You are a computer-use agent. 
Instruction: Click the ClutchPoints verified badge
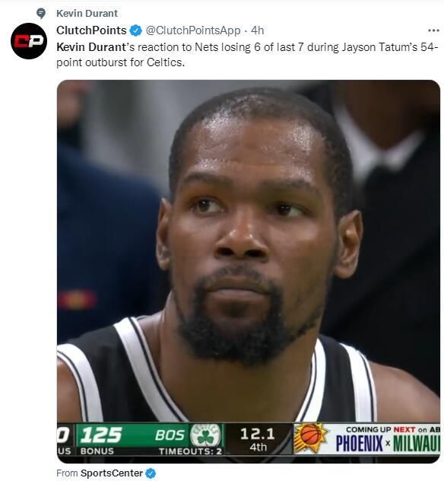(136, 30)
